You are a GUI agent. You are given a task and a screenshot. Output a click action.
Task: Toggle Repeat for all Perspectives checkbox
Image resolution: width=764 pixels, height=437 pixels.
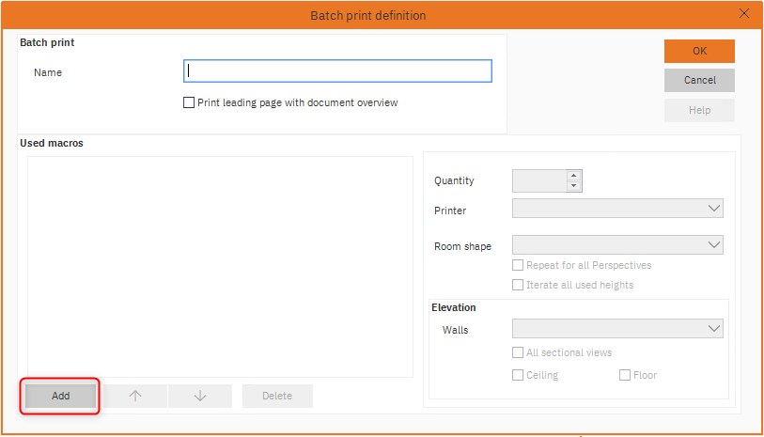(518, 265)
